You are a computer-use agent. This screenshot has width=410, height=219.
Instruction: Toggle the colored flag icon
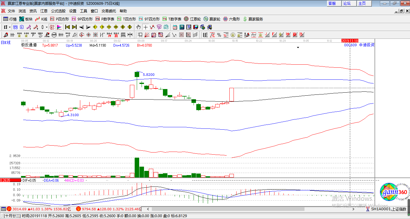(x=59, y=27)
